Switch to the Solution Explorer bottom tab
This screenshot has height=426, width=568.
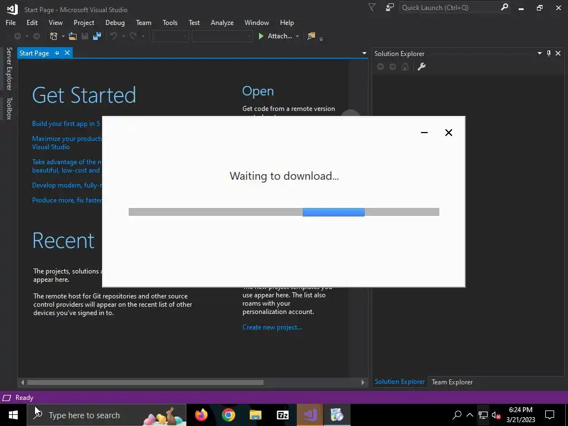399,382
